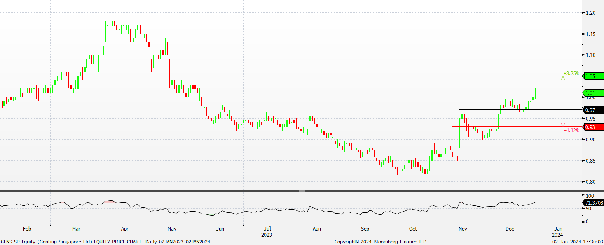Image resolution: width=604 pixels, height=245 pixels.
Task: Click the Aug month label on the time axis
Action: point(317,229)
